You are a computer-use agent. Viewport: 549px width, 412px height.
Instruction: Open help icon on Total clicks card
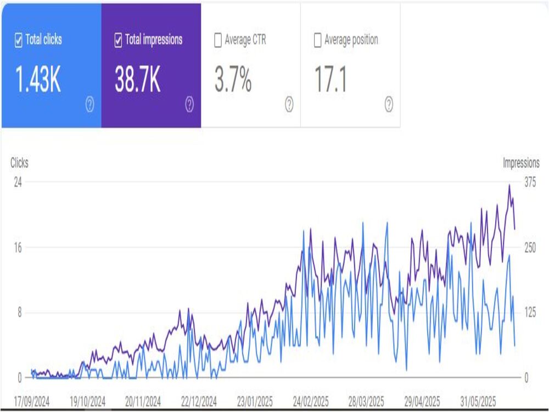(x=90, y=104)
